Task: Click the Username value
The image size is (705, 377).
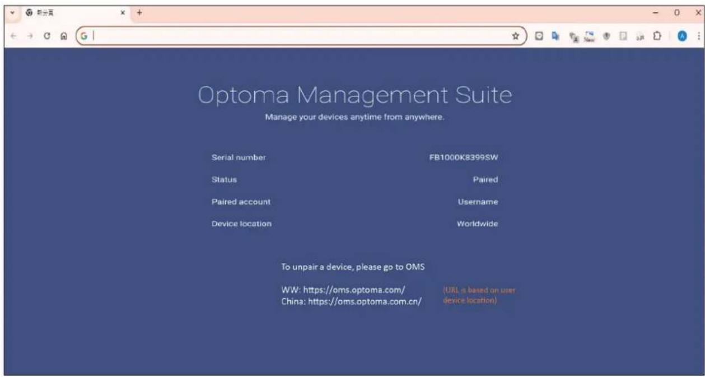Action: point(478,202)
